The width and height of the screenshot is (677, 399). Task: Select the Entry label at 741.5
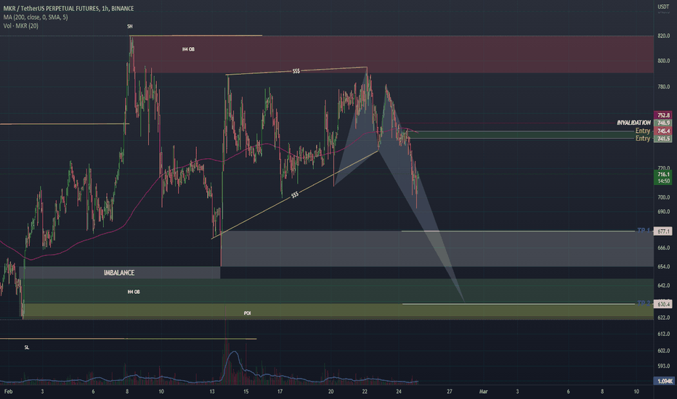[642, 139]
